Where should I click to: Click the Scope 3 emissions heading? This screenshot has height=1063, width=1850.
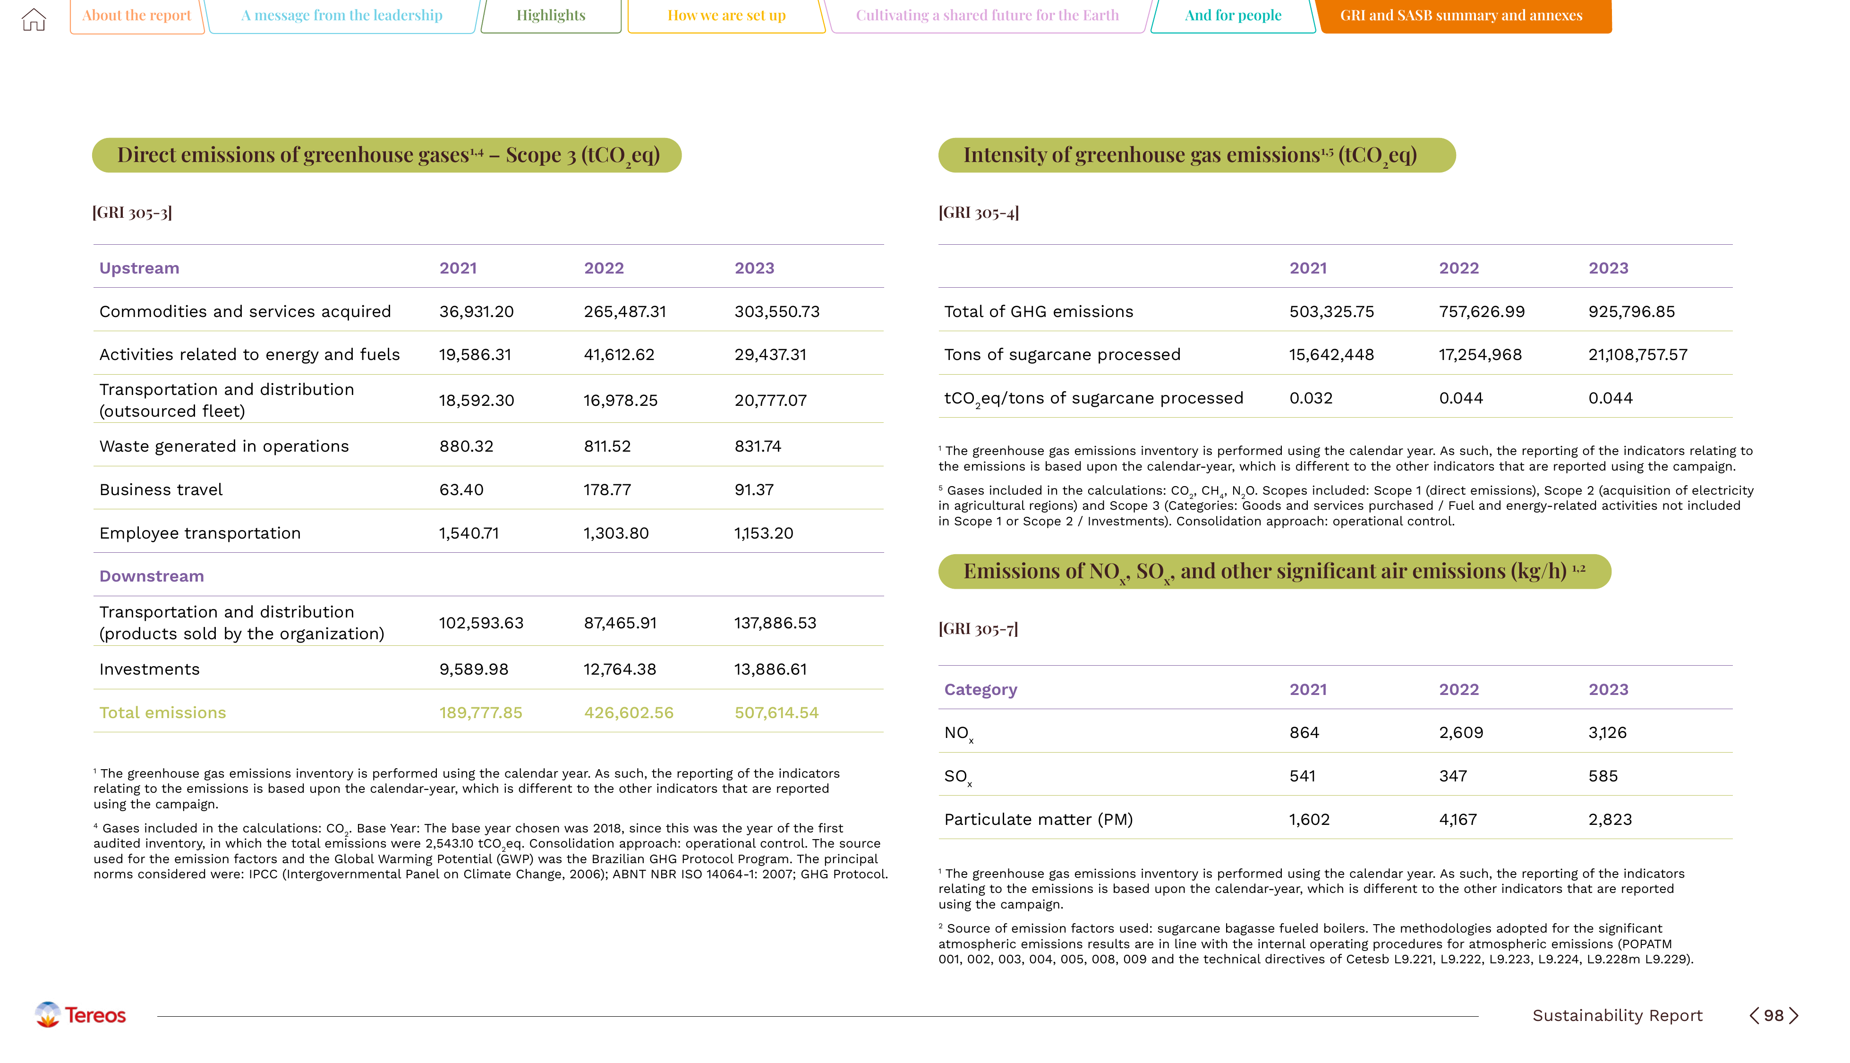(x=387, y=155)
